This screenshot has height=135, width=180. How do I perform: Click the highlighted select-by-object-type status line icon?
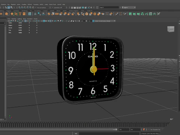click(9, 7)
